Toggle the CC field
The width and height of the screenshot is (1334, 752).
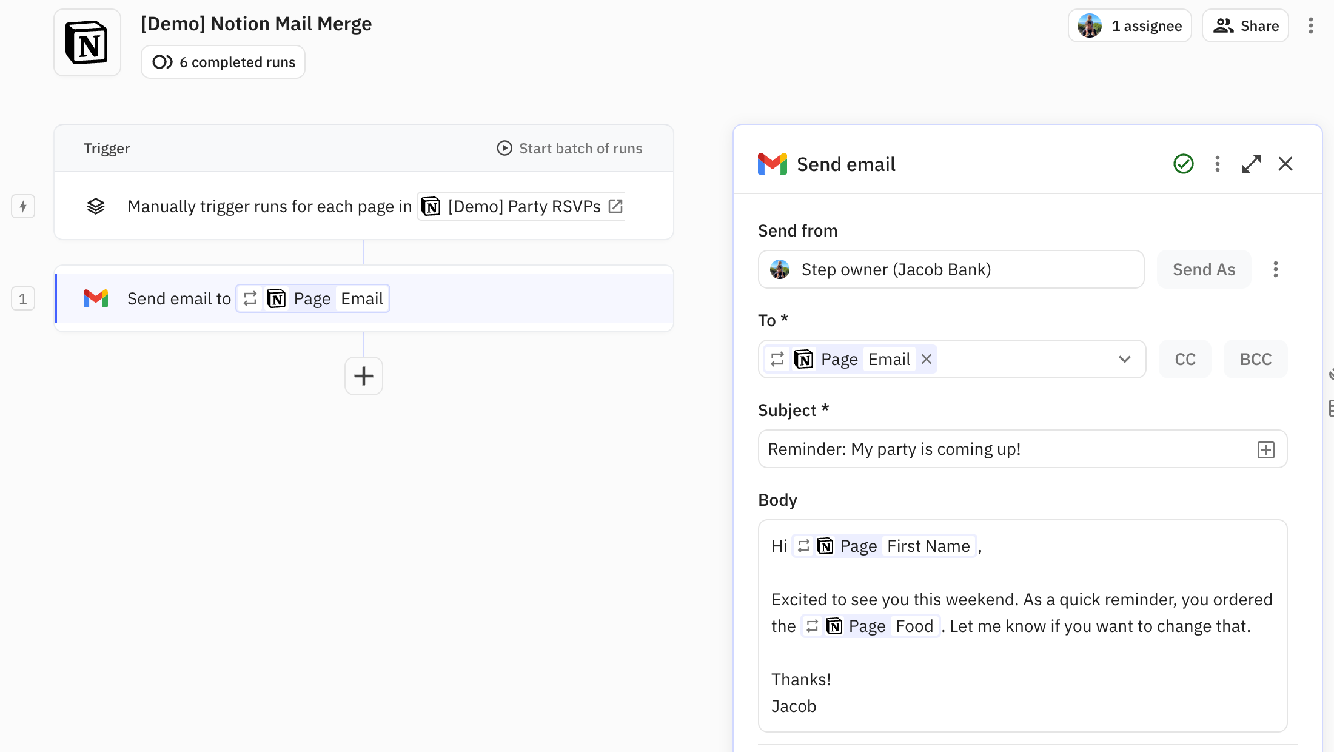[1185, 359]
